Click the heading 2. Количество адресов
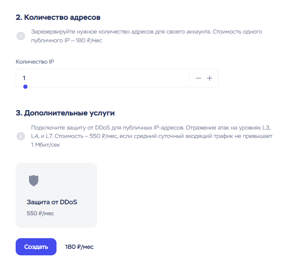Image resolution: width=291 pixels, height=274 pixels. pyautogui.click(x=58, y=18)
